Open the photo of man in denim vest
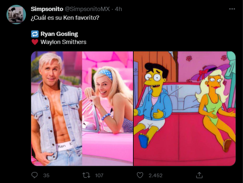This screenshot has width=243, height=183. [x=56, y=108]
